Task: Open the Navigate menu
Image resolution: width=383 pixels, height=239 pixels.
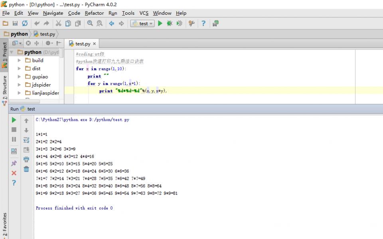Action: [x=53, y=13]
